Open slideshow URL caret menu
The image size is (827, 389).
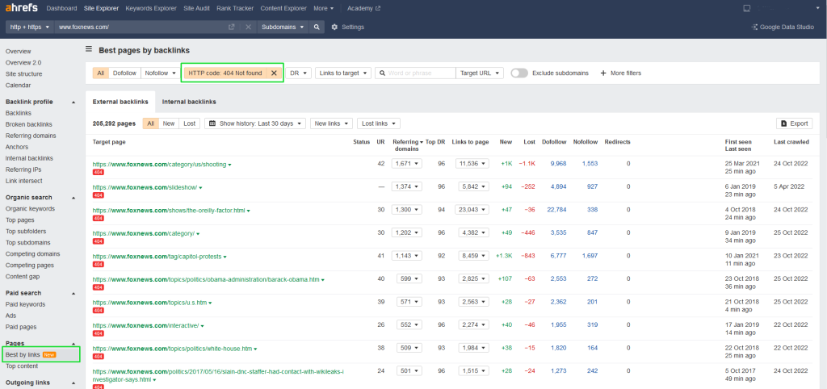pos(201,188)
